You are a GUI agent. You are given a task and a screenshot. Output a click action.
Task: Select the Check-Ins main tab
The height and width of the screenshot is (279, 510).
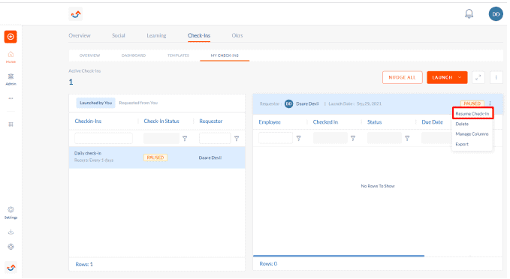click(199, 36)
